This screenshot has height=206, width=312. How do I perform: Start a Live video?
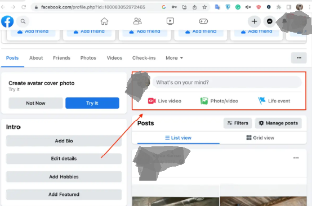(x=164, y=101)
